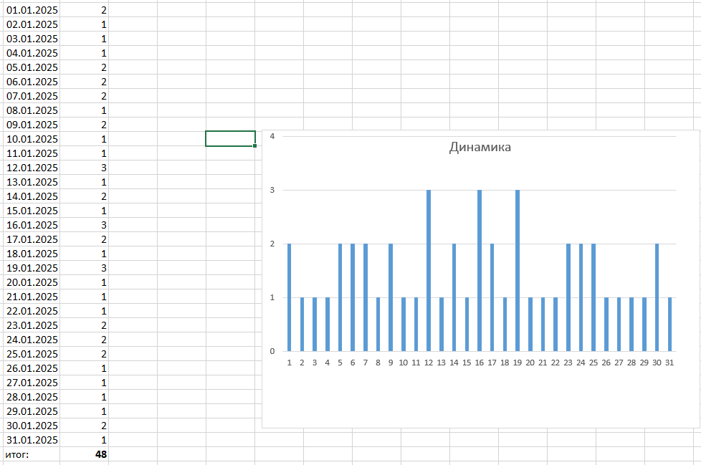Click value 2 next to 30.01.2025
This screenshot has height=465, width=701.
85,426
